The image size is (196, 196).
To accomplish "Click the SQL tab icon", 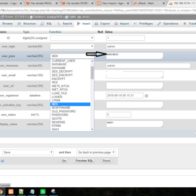I will 42,23.
